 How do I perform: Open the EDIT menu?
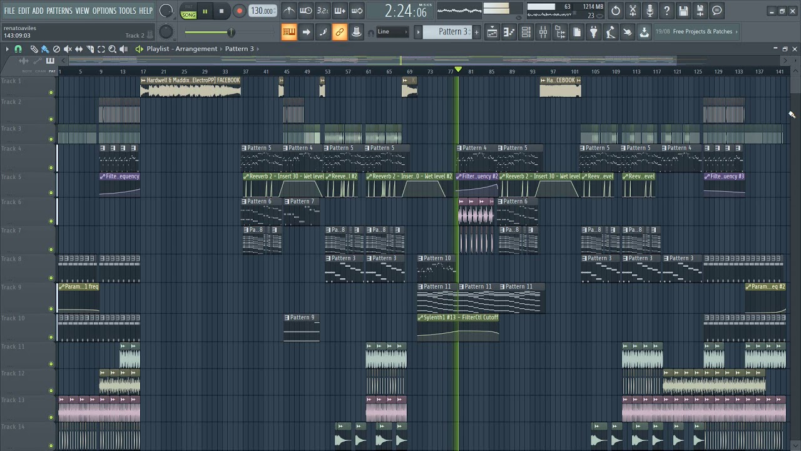point(24,11)
